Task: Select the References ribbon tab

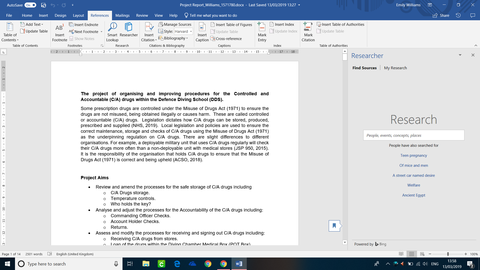Action: [x=99, y=15]
